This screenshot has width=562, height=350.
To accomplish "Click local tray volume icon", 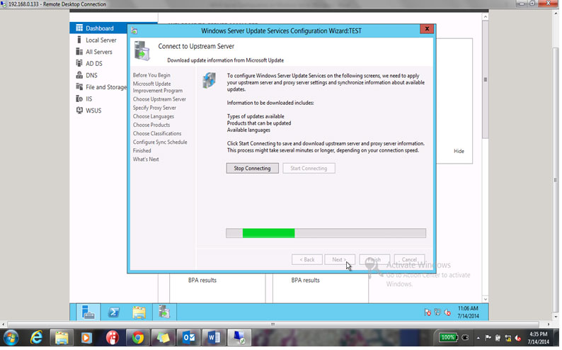I will pyautogui.click(x=517, y=338).
